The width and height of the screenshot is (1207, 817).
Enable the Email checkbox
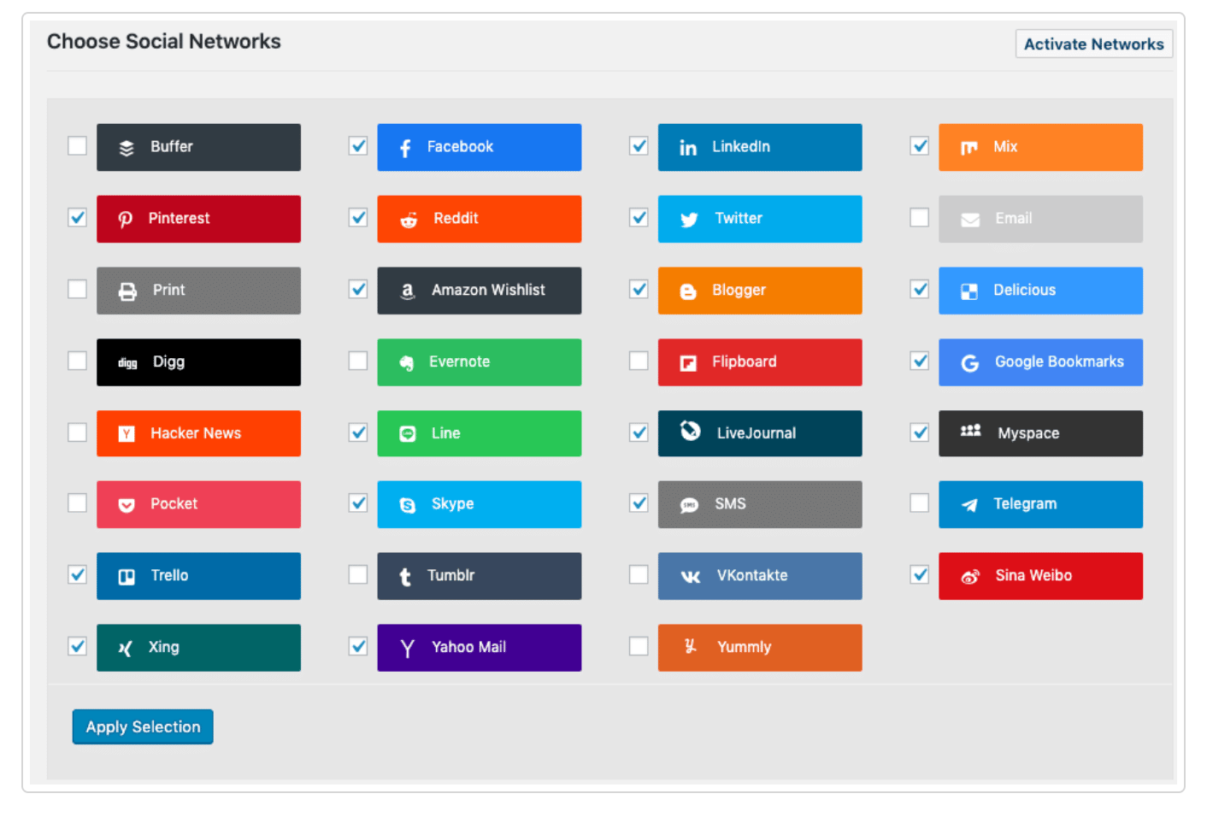920,218
